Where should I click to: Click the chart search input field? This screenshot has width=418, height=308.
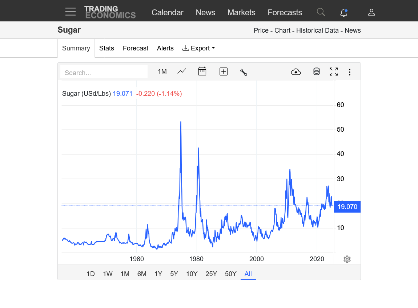104,73
